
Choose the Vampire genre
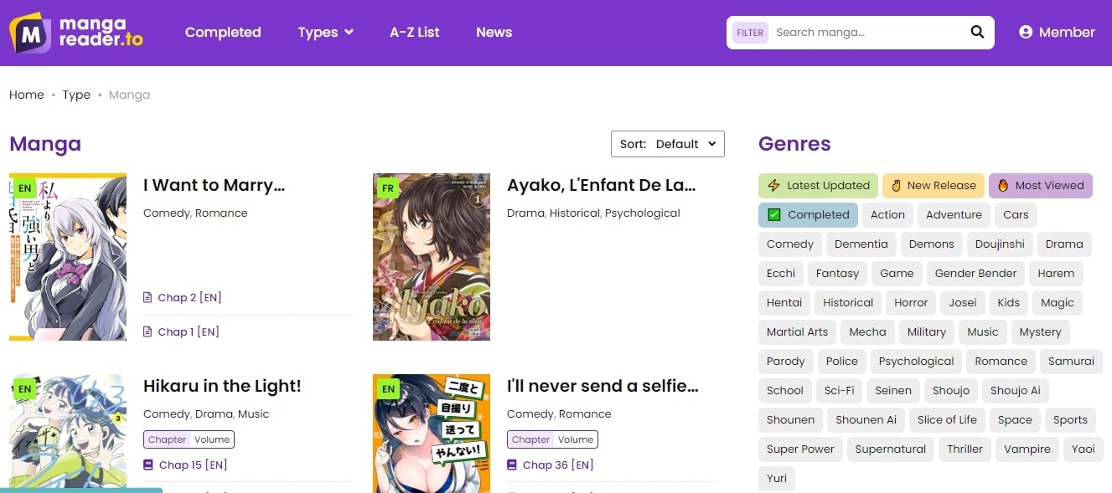1027,449
